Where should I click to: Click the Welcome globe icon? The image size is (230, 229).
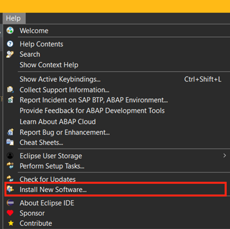(10, 30)
